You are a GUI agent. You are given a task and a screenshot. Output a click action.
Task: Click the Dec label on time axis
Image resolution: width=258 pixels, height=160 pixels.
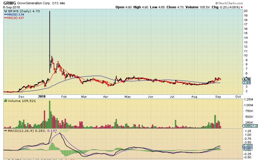click(x=21, y=97)
